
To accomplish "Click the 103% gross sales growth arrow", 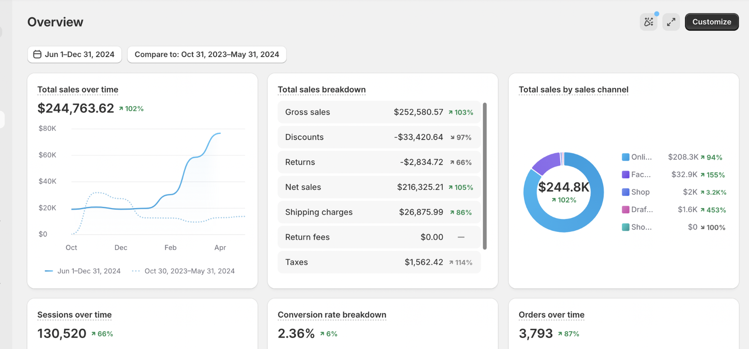I will 461,113.
